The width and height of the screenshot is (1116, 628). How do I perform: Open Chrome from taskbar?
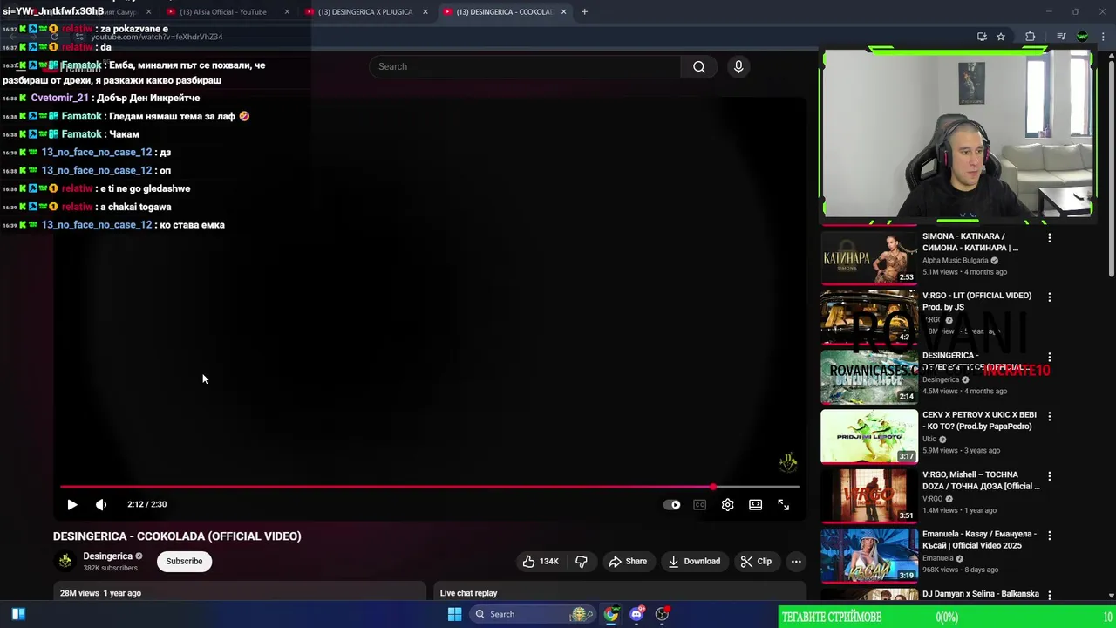click(611, 614)
